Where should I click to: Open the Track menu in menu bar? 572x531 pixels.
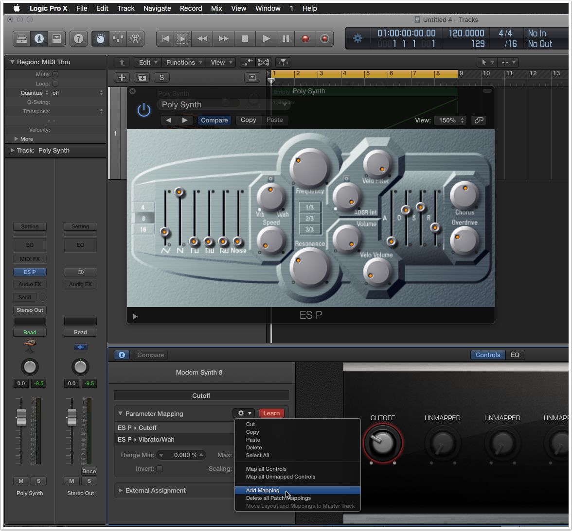[x=126, y=8]
